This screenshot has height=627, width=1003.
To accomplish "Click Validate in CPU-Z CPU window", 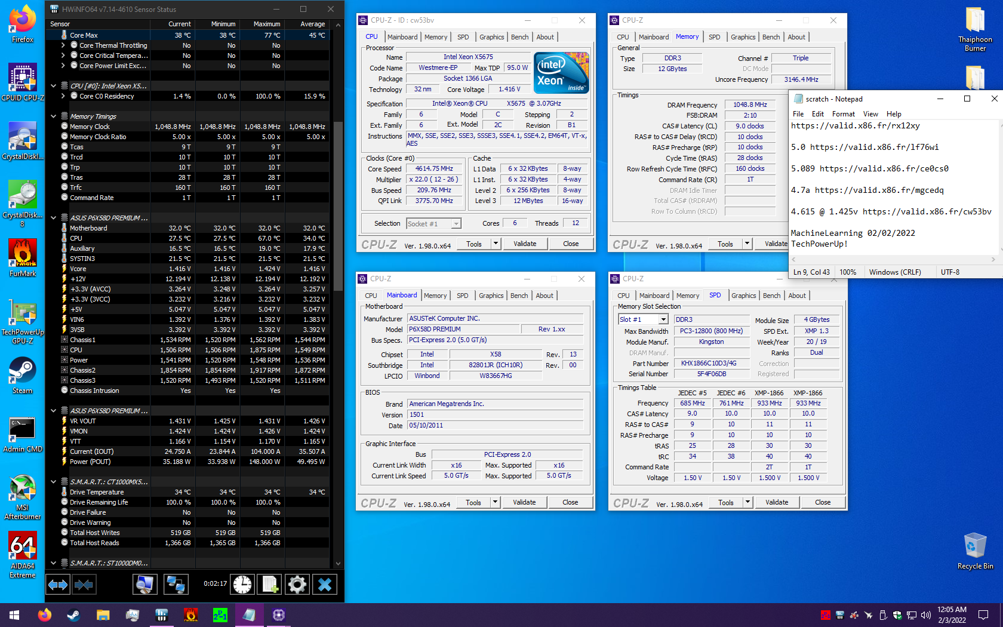I will tap(525, 244).
